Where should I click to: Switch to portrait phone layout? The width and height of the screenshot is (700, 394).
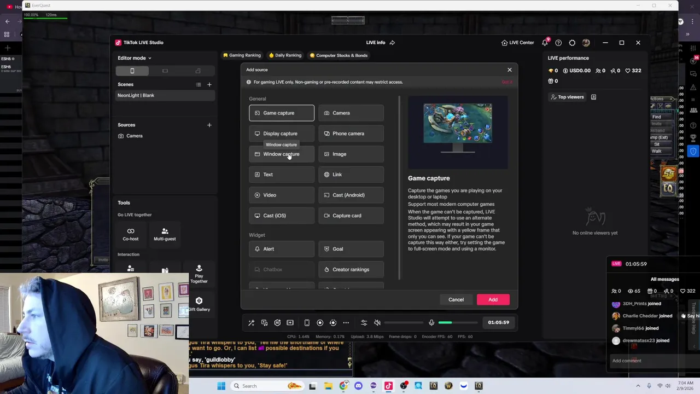[132, 71]
